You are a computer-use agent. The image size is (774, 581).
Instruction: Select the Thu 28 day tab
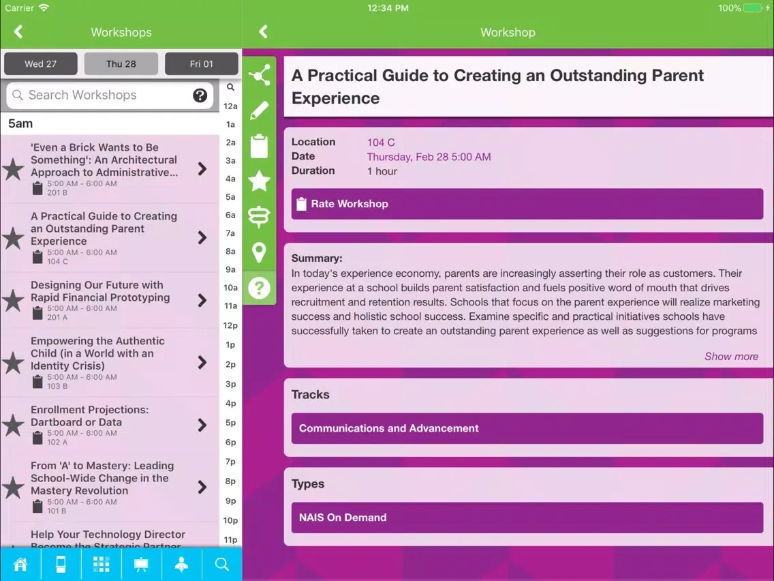[x=121, y=63]
